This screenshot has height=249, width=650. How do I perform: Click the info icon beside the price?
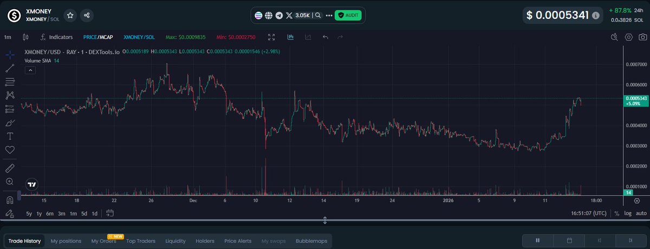596,16
